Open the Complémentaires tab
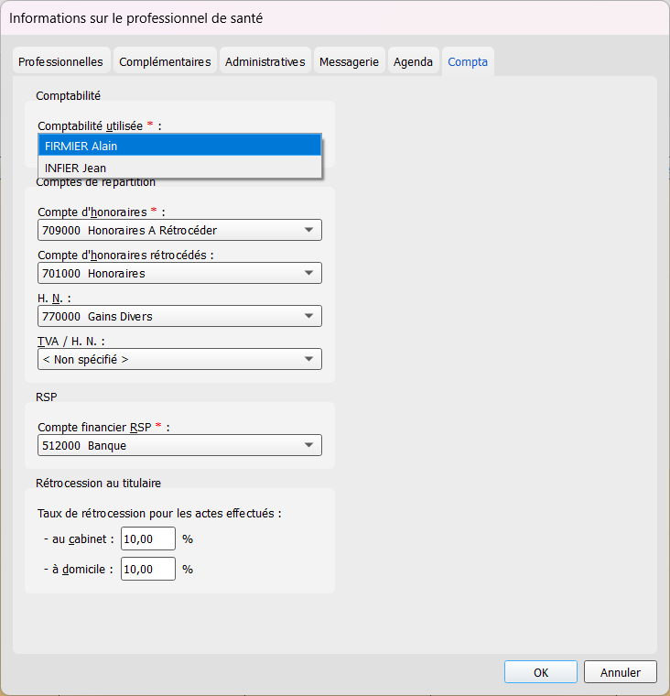 pyautogui.click(x=165, y=61)
